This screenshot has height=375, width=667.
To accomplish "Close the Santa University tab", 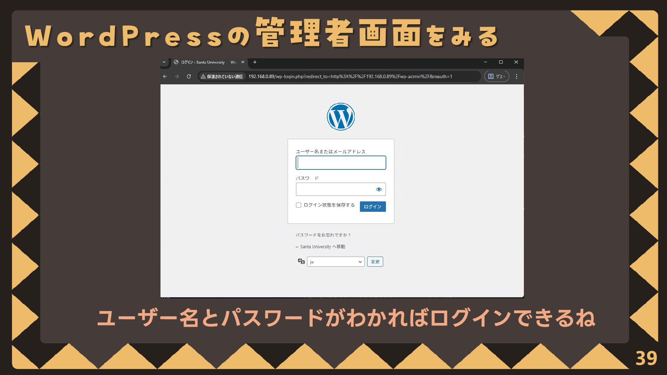I will coord(243,62).
